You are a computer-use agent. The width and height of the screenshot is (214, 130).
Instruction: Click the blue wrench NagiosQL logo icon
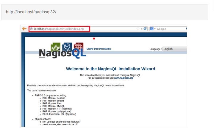pyautogui.click(x=67, y=47)
